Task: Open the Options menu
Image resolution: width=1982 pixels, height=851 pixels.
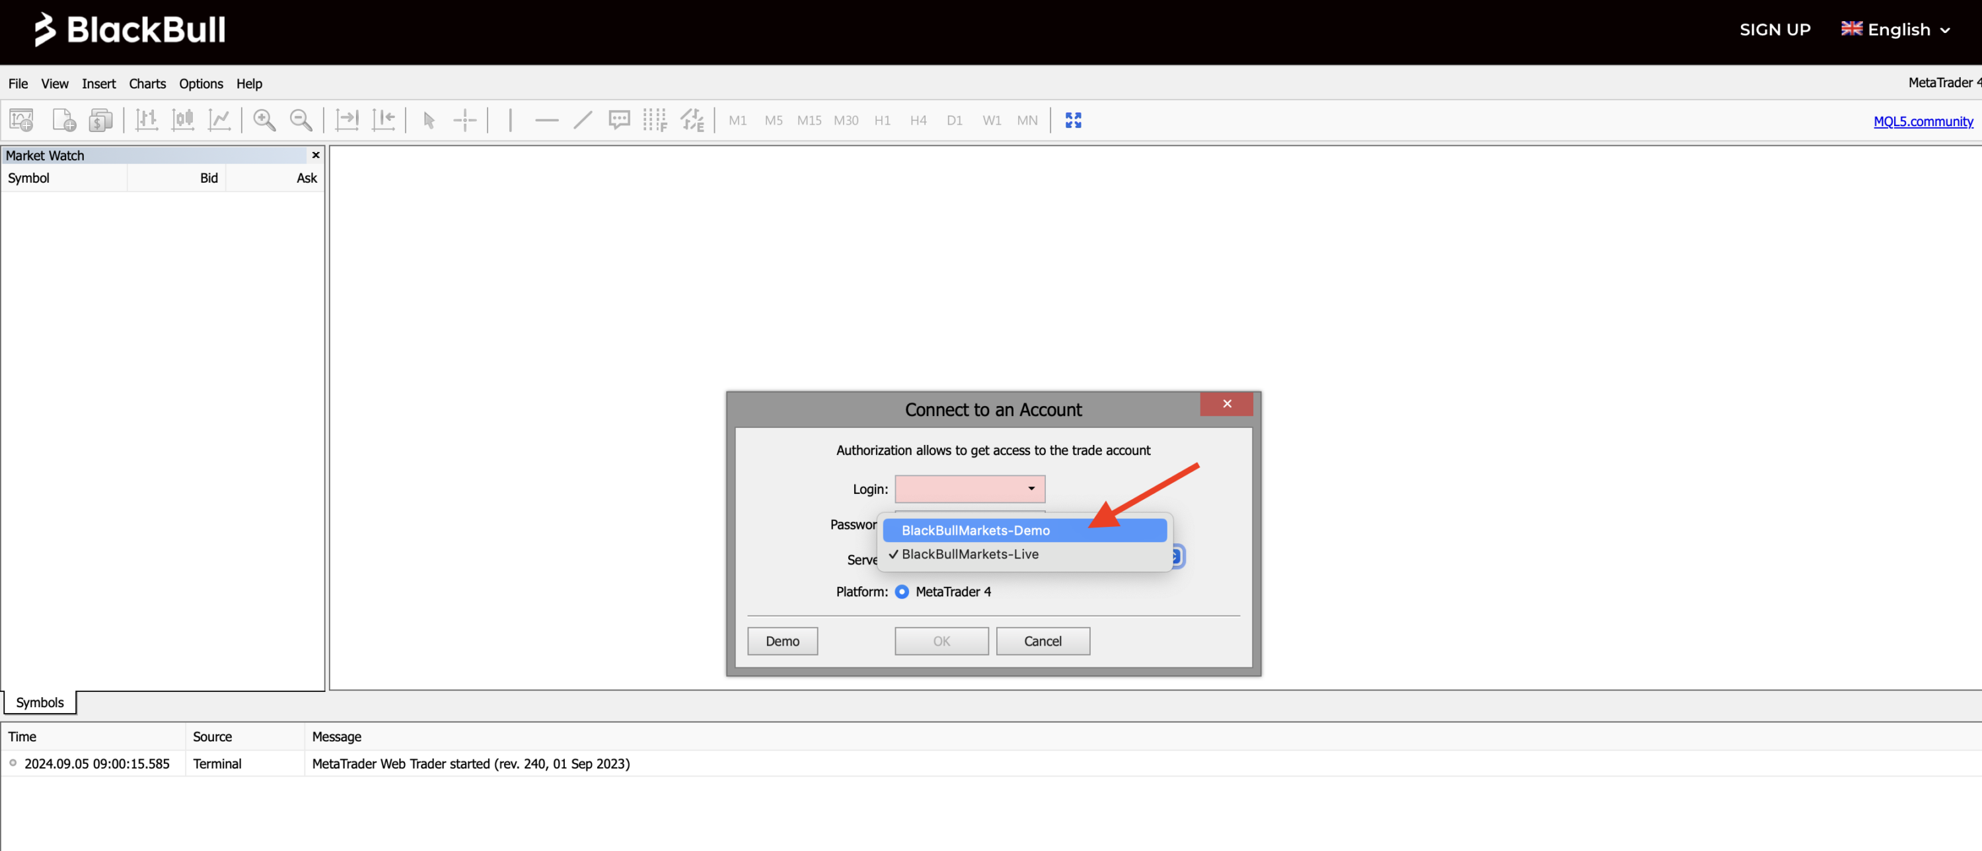Action: tap(201, 84)
